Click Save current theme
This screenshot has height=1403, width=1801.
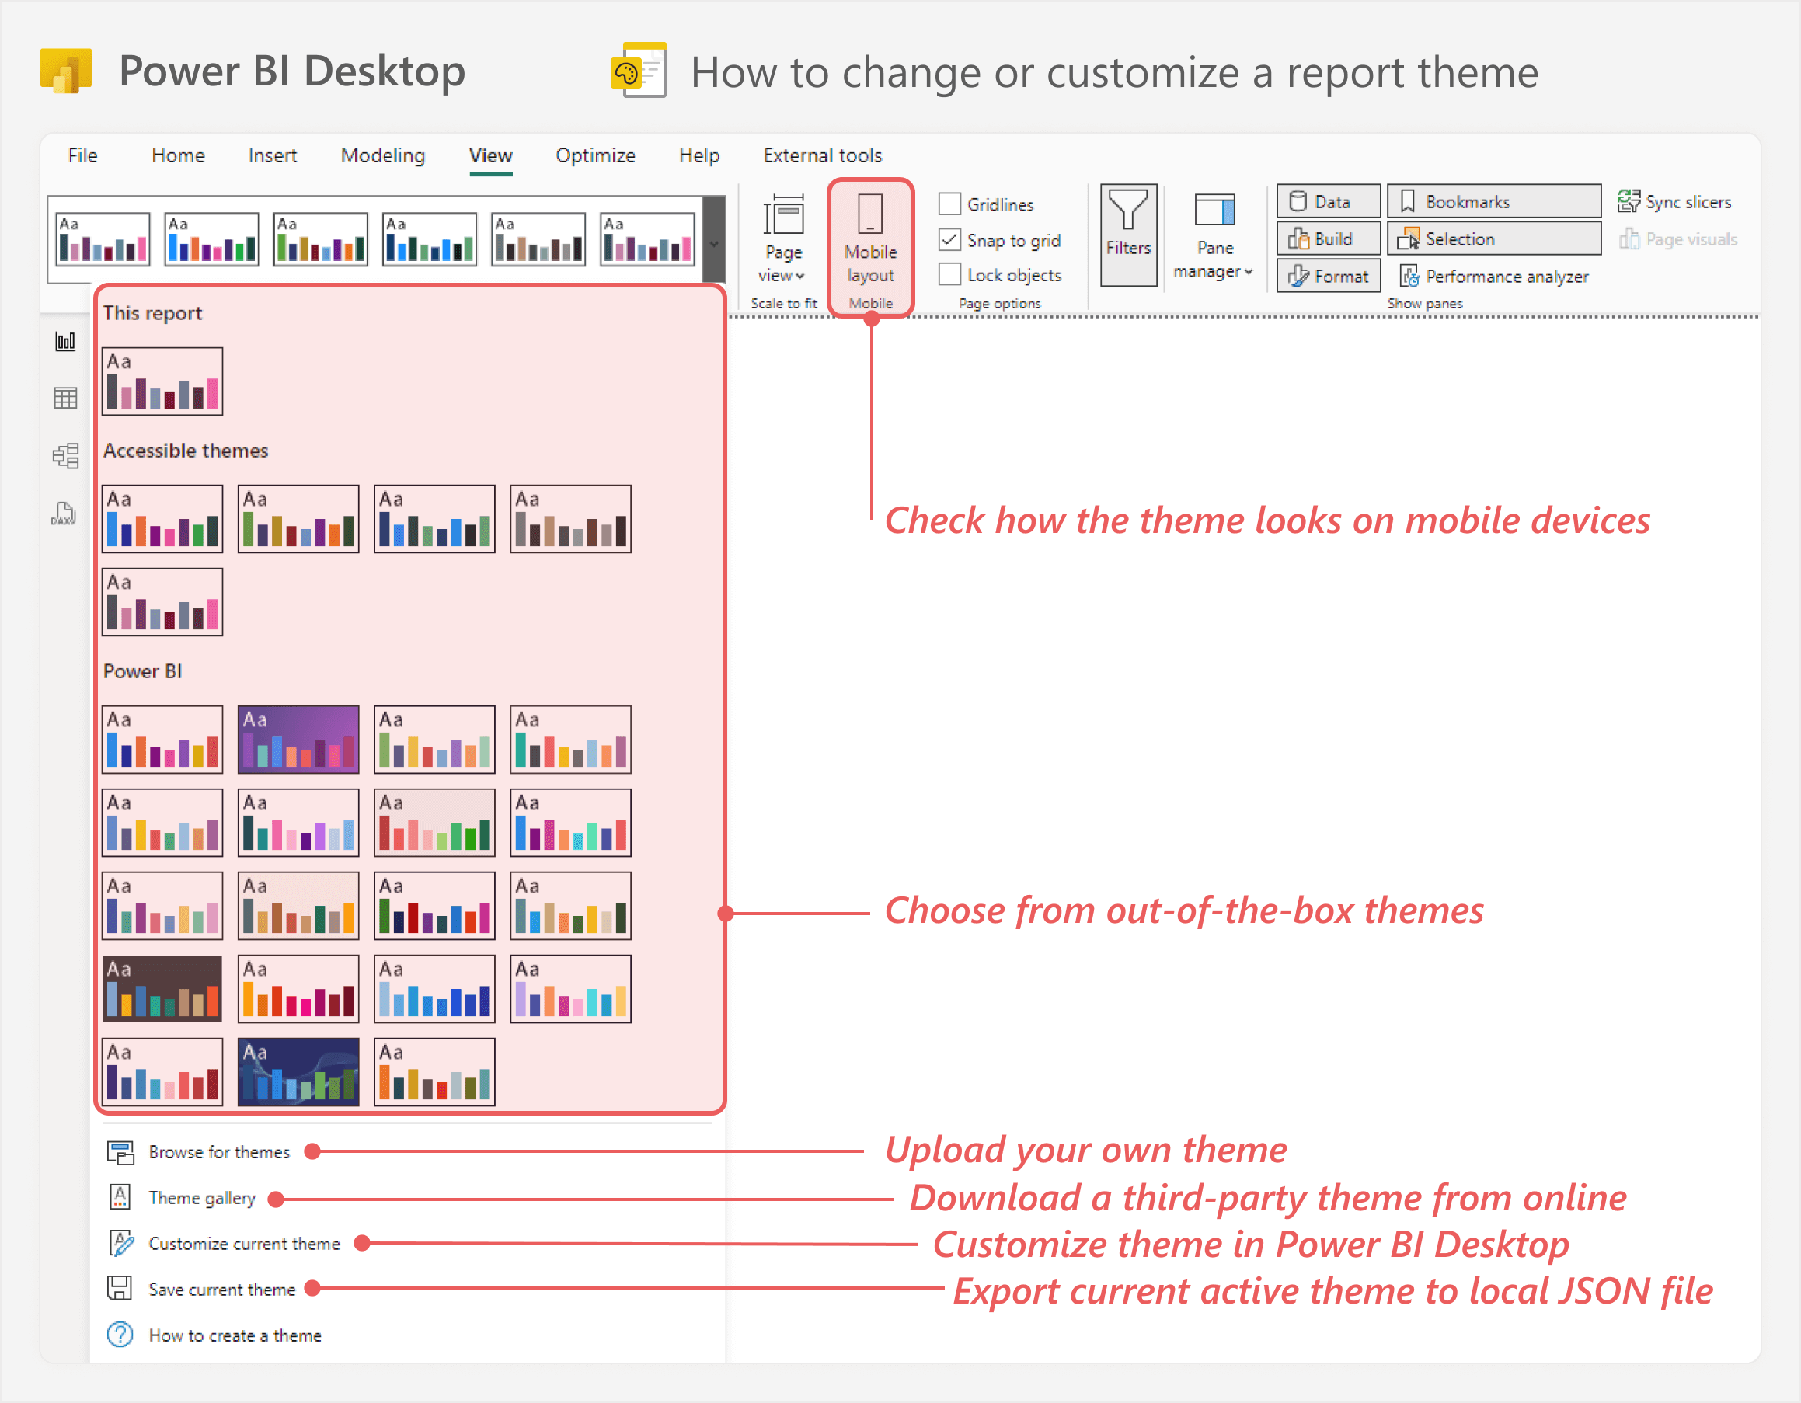coord(222,1290)
